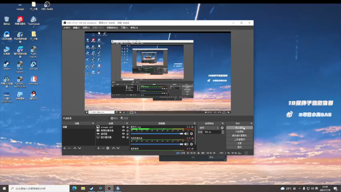Click the 设置 settings button in Controls
341x192 pixels.
pos(239,143)
